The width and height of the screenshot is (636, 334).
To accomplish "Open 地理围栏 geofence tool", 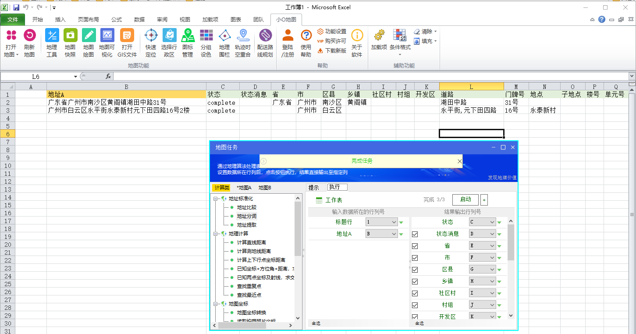I will tap(224, 43).
